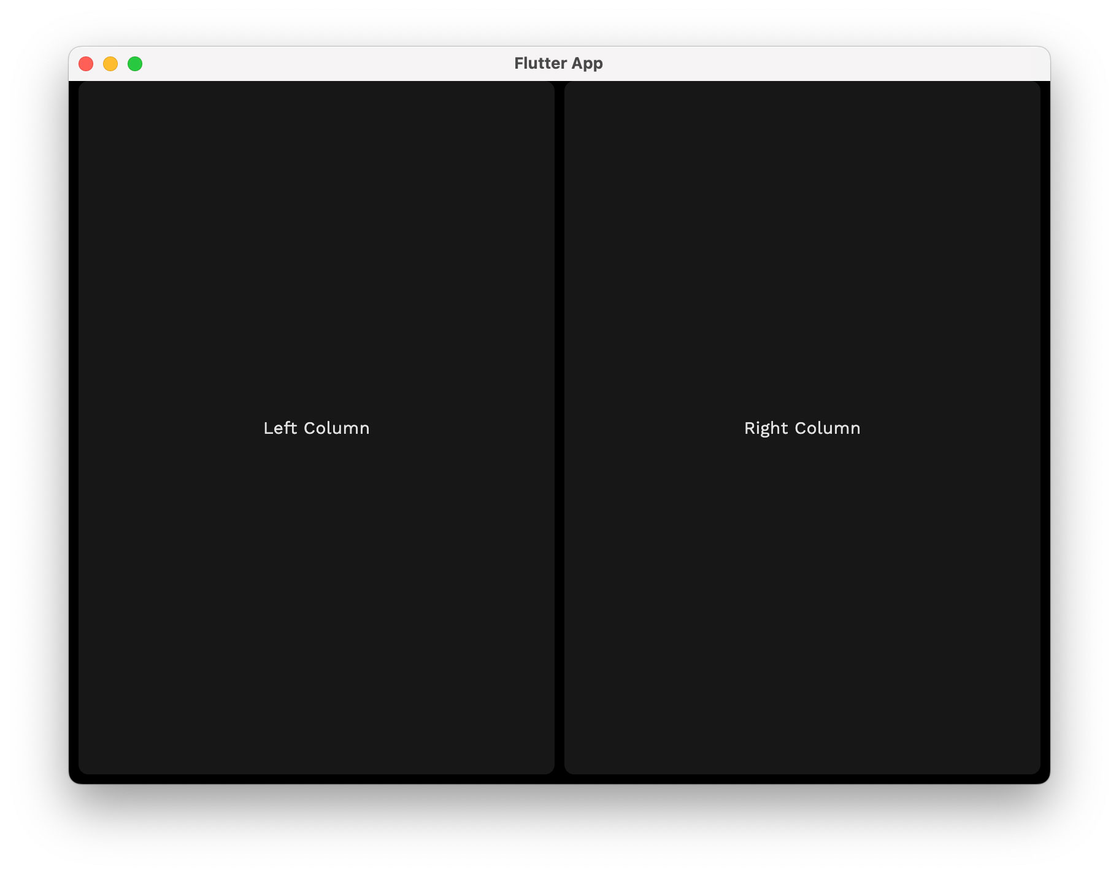Click the "Flutter App" window title
This screenshot has width=1119, height=875.
pos(558,64)
